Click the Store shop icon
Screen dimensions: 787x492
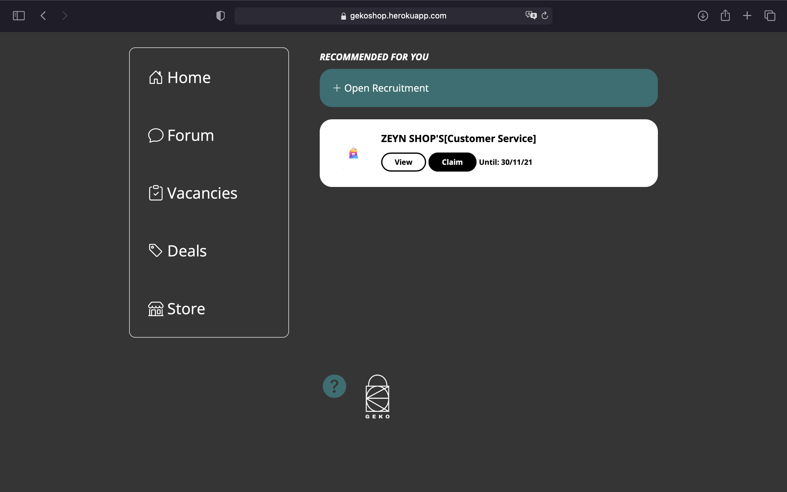[x=156, y=309]
